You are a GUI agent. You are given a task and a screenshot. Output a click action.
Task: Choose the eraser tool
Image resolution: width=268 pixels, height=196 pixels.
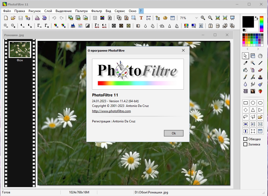(x=260, y=70)
